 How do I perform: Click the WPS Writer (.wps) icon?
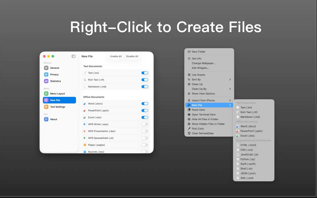[84, 125]
